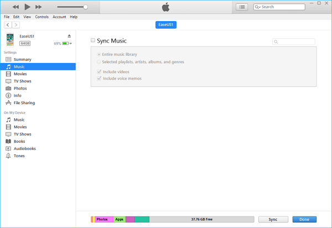Skip to the next track
332x228 pixels.
tap(38, 7)
